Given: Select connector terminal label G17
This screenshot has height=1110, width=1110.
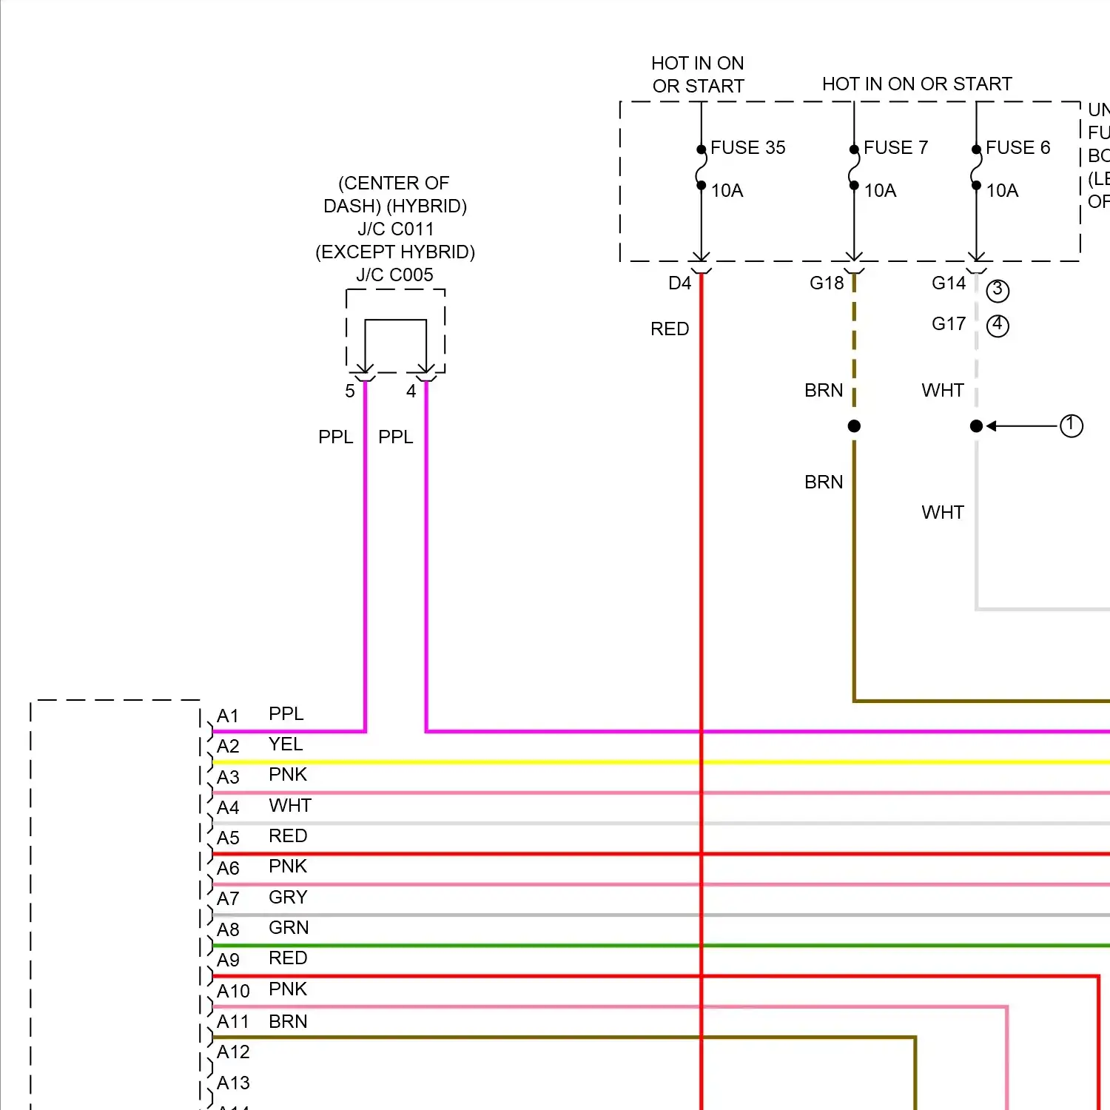Looking at the screenshot, I should 949,324.
